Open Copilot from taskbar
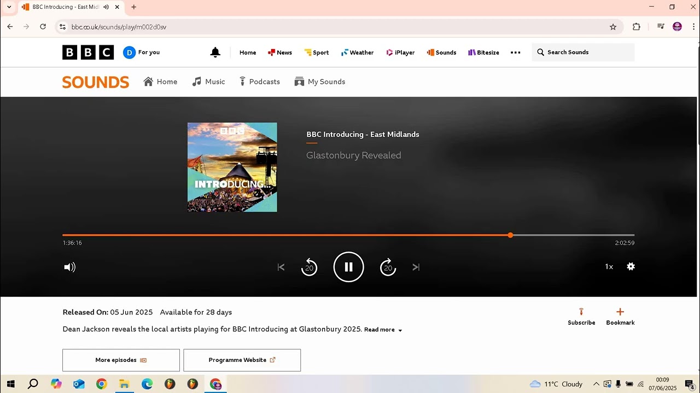 (56, 384)
